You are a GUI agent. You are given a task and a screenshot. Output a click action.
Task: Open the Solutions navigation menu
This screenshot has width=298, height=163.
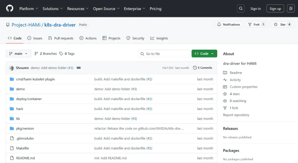coord(52,9)
